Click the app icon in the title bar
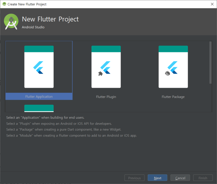Viewport: 217px width, 184px height. pyautogui.click(x=4, y=4)
